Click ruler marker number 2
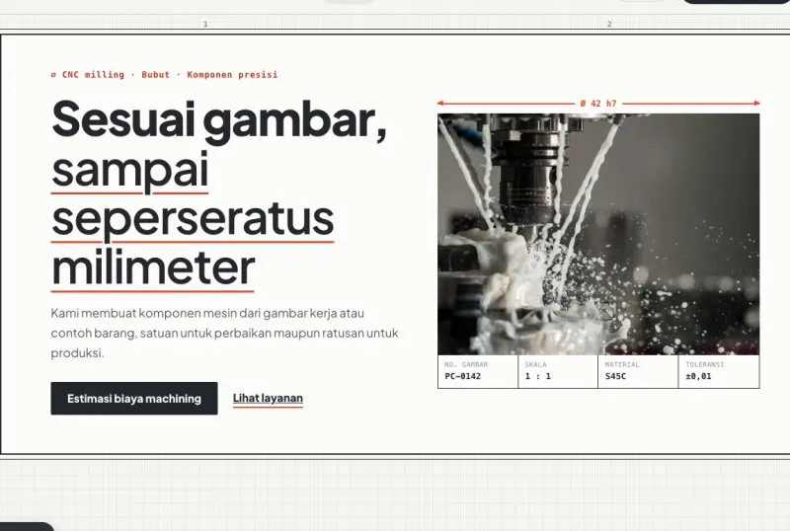Image resolution: width=790 pixels, height=531 pixels. click(x=609, y=24)
